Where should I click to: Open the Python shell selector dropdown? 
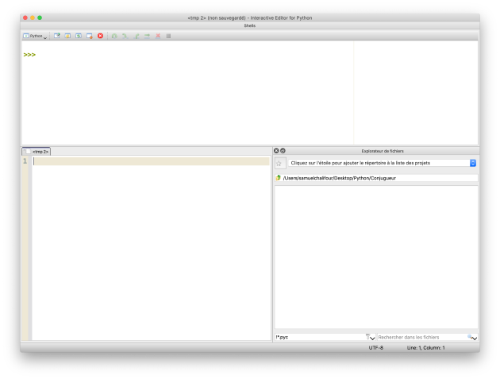click(35, 36)
